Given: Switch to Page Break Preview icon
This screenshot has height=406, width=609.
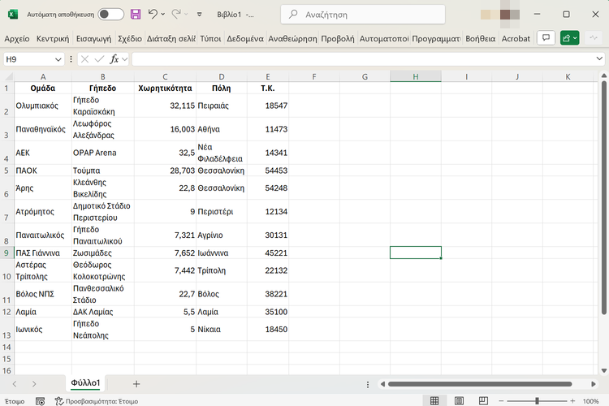Looking at the screenshot, I should click(483, 400).
